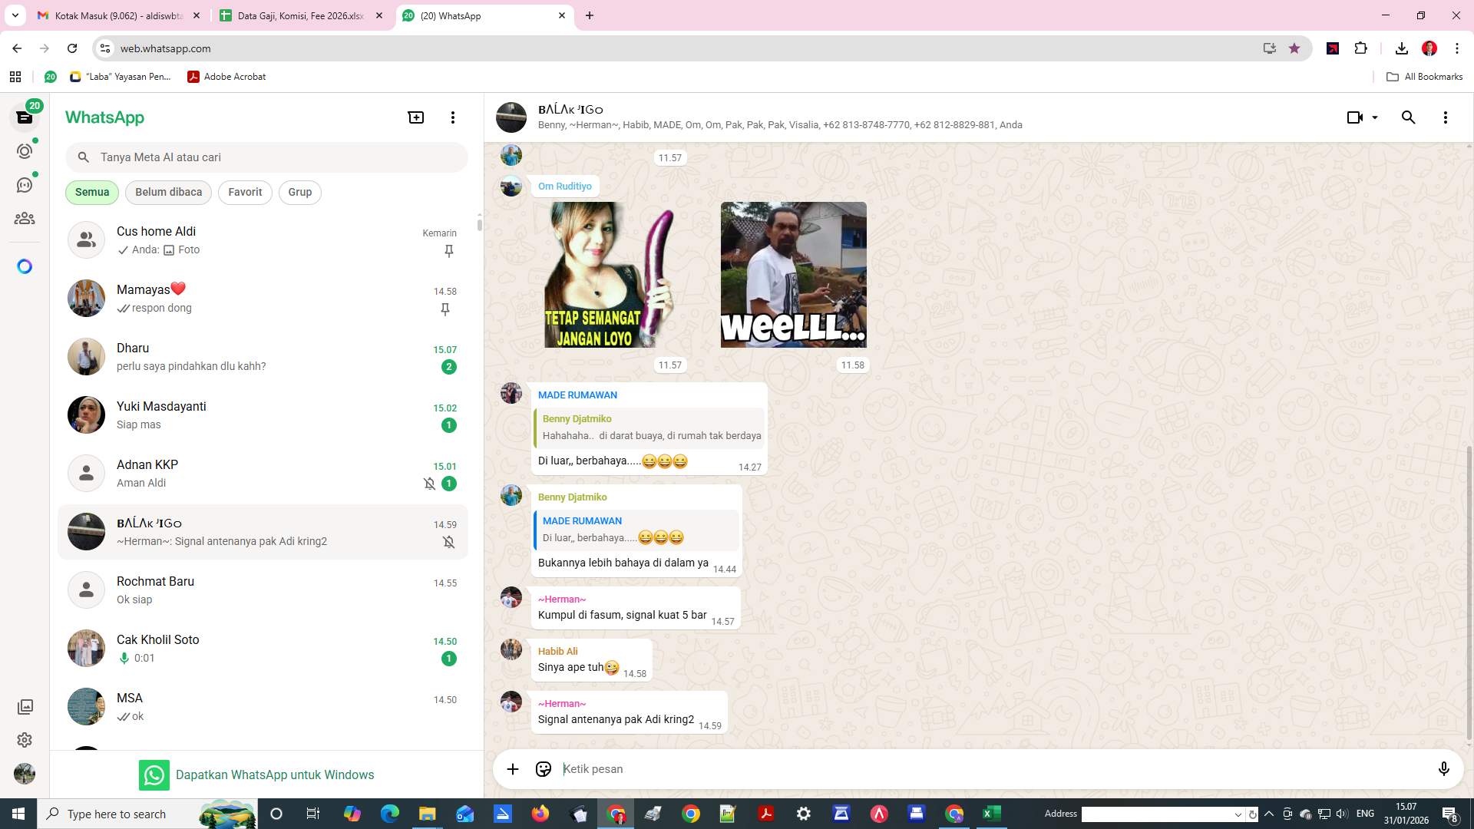Open Chrome's three-dot browser menu
This screenshot has width=1474, height=829.
(1457, 48)
